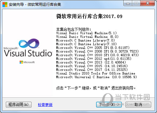This screenshot has height=113, width=157.
Task: Click the maximize button in title bar
Action: (x=136, y=3)
